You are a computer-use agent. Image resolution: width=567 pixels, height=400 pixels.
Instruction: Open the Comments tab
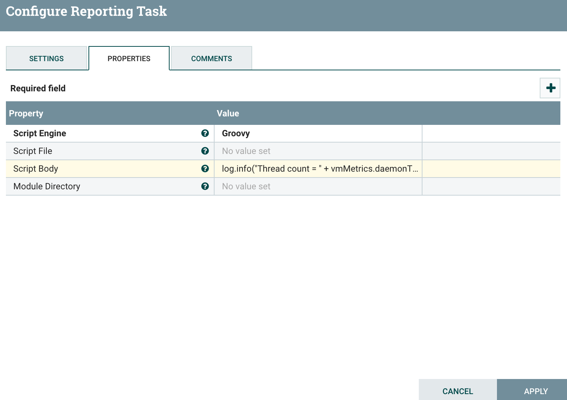212,59
